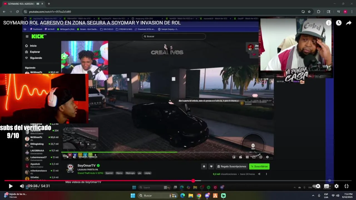Seek on the red YouTube progress bar
Screen dimensions: 356x200
click(178, 181)
